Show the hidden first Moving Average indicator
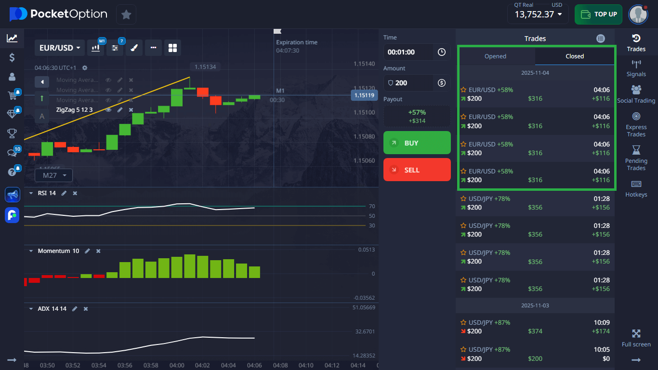The image size is (658, 370). click(x=108, y=79)
